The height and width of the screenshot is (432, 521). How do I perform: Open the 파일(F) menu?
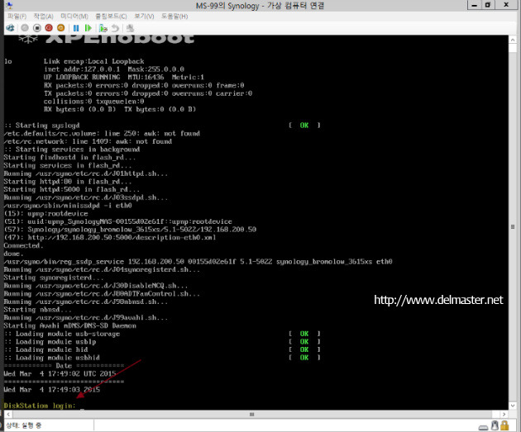click(x=17, y=16)
